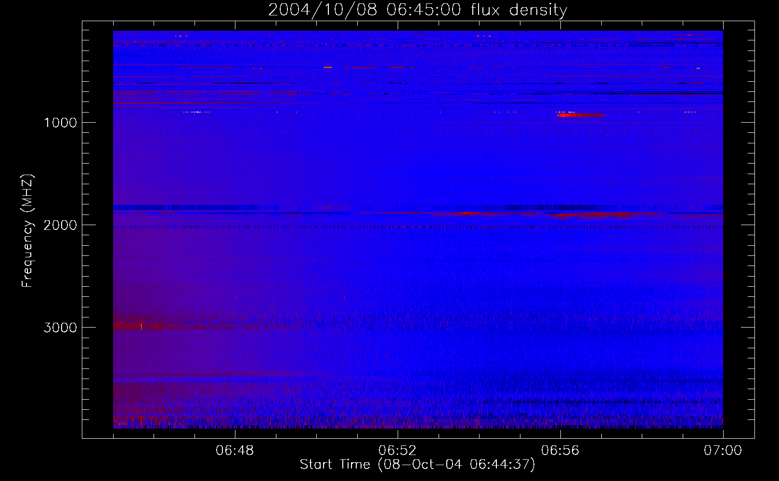The height and width of the screenshot is (481, 779).
Task: Click the '3000' frequency tick label
Action: pyautogui.click(x=60, y=328)
